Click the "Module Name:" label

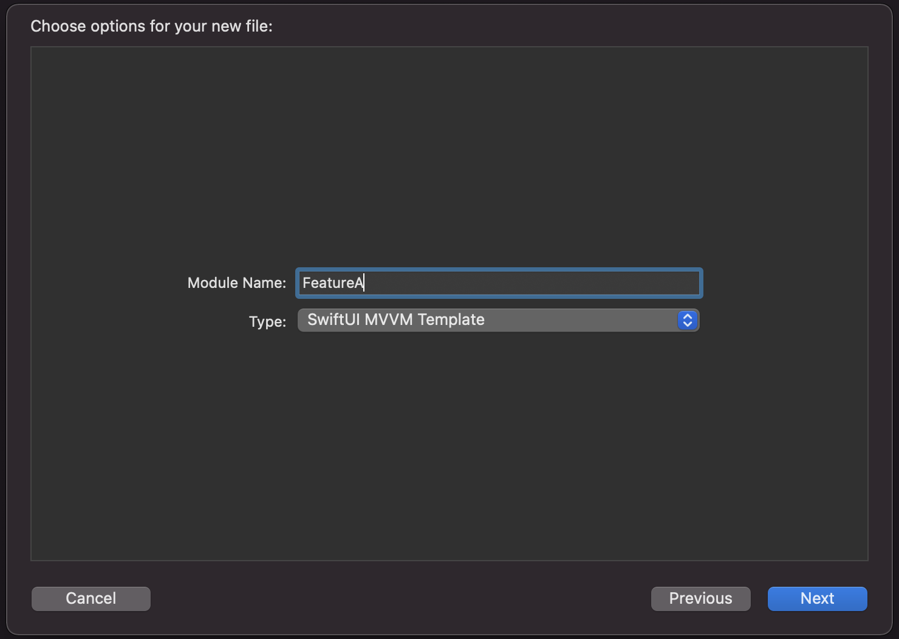click(236, 283)
